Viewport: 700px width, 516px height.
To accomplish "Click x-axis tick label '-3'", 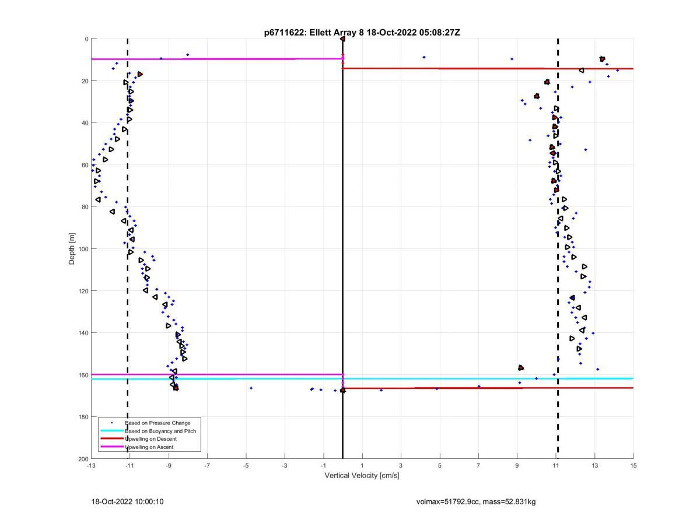I will tap(285, 466).
